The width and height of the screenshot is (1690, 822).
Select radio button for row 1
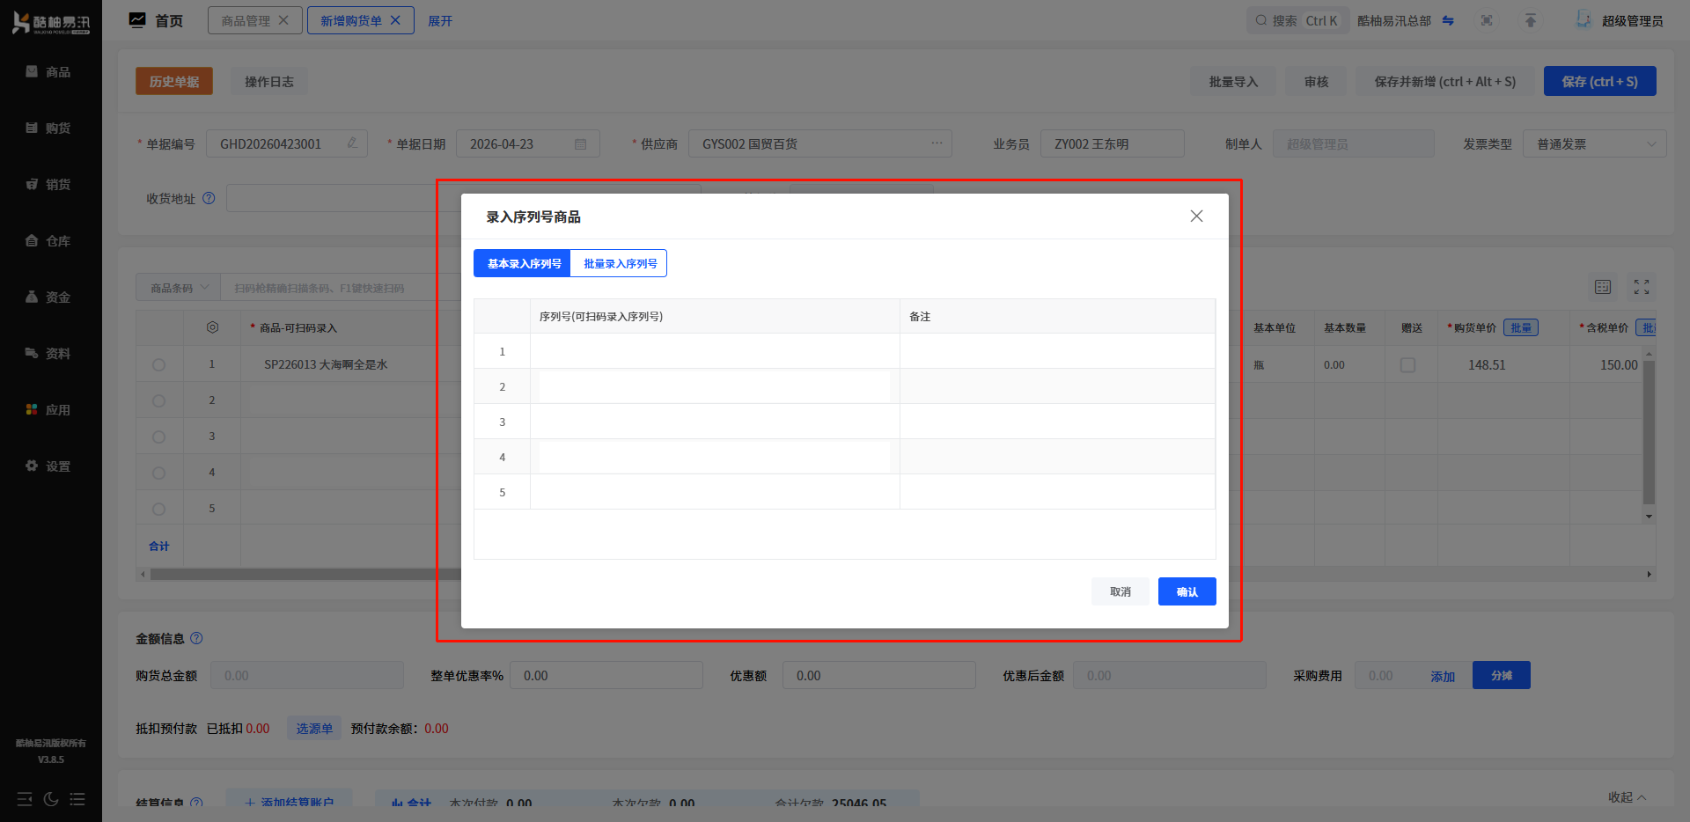click(x=158, y=364)
